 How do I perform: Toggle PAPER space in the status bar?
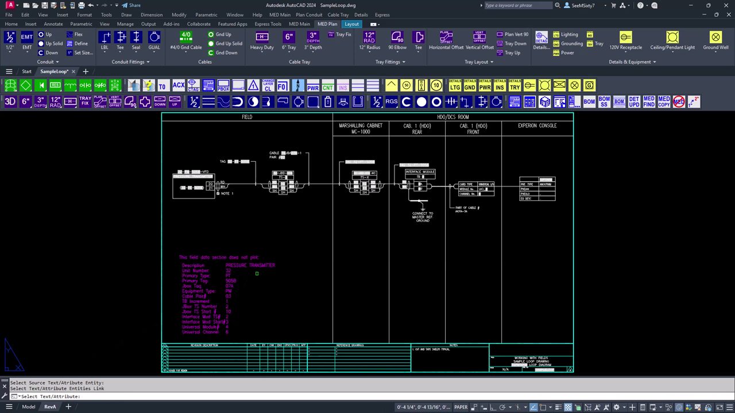[x=461, y=407]
